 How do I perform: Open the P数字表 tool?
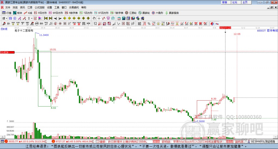(71, 13)
